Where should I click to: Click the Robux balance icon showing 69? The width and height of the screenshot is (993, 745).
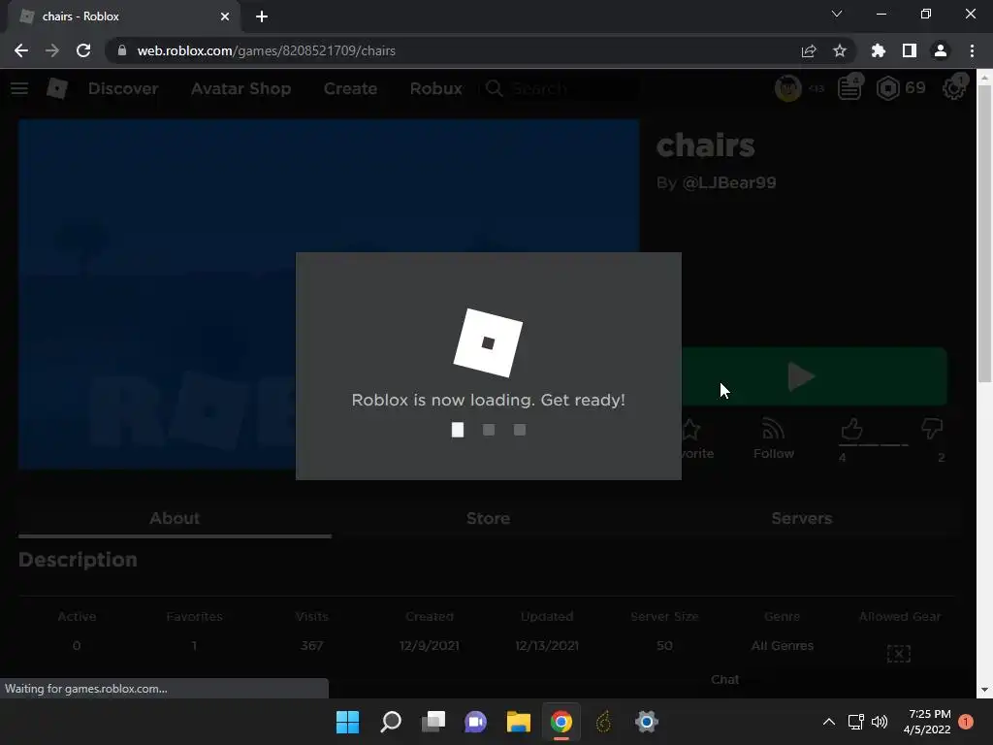tap(888, 88)
